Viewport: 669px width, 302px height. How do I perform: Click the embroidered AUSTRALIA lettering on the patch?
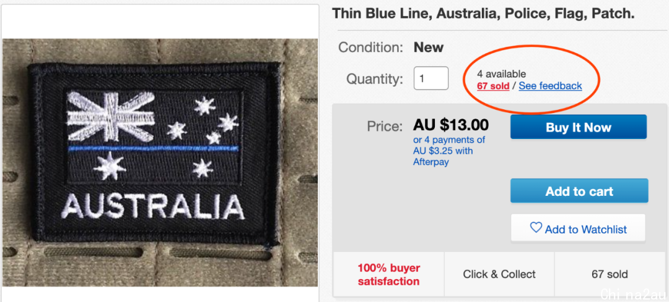coord(152,207)
